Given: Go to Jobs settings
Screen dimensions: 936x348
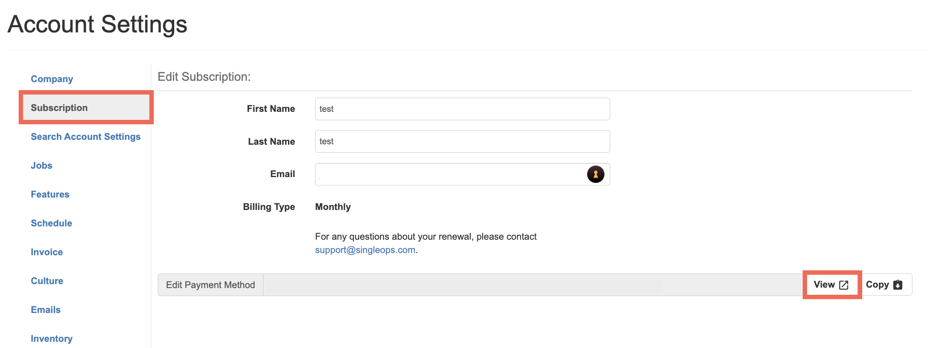Looking at the screenshot, I should 41,166.
